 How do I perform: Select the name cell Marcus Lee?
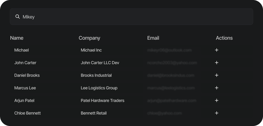coord(25,88)
